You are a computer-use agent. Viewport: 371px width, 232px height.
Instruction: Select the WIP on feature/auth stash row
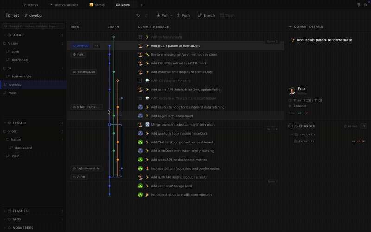(175, 37)
